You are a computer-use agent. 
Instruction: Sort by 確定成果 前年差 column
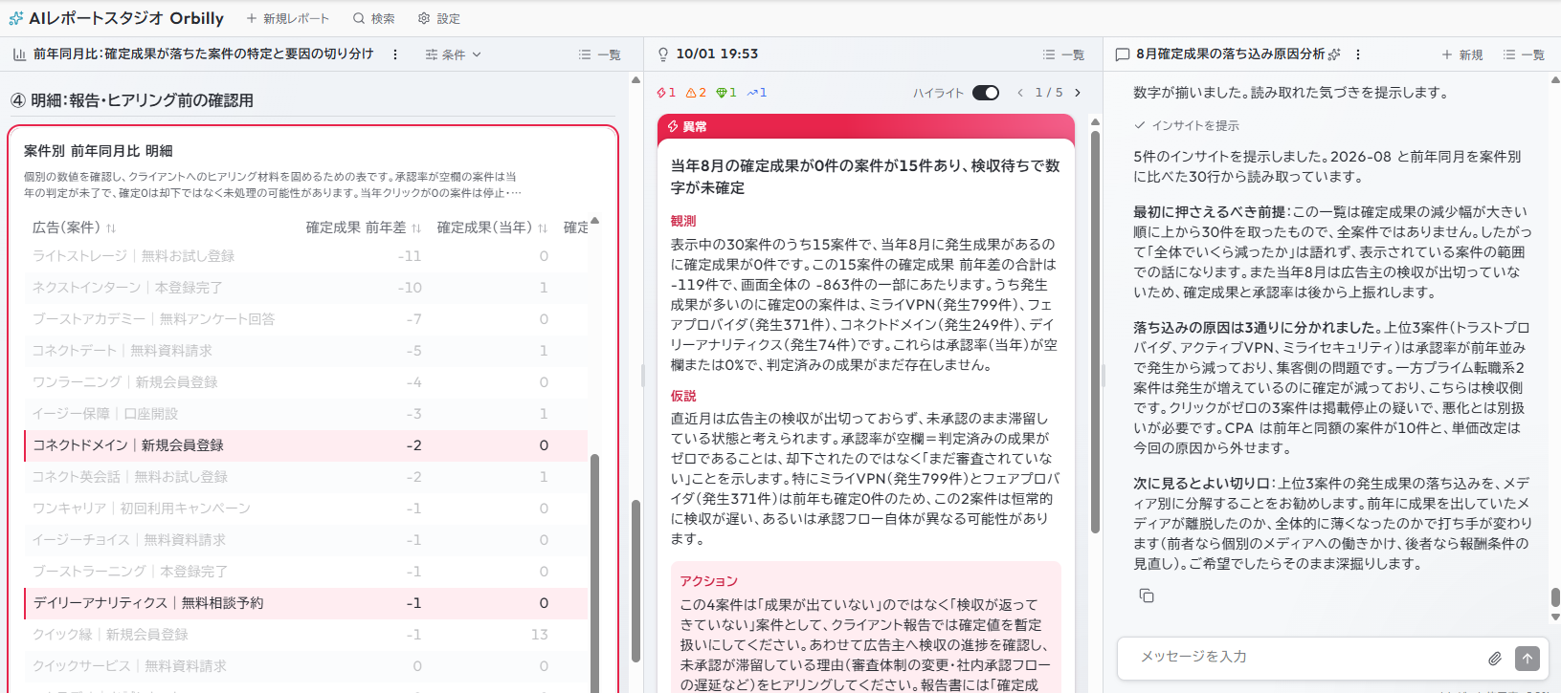364,227
